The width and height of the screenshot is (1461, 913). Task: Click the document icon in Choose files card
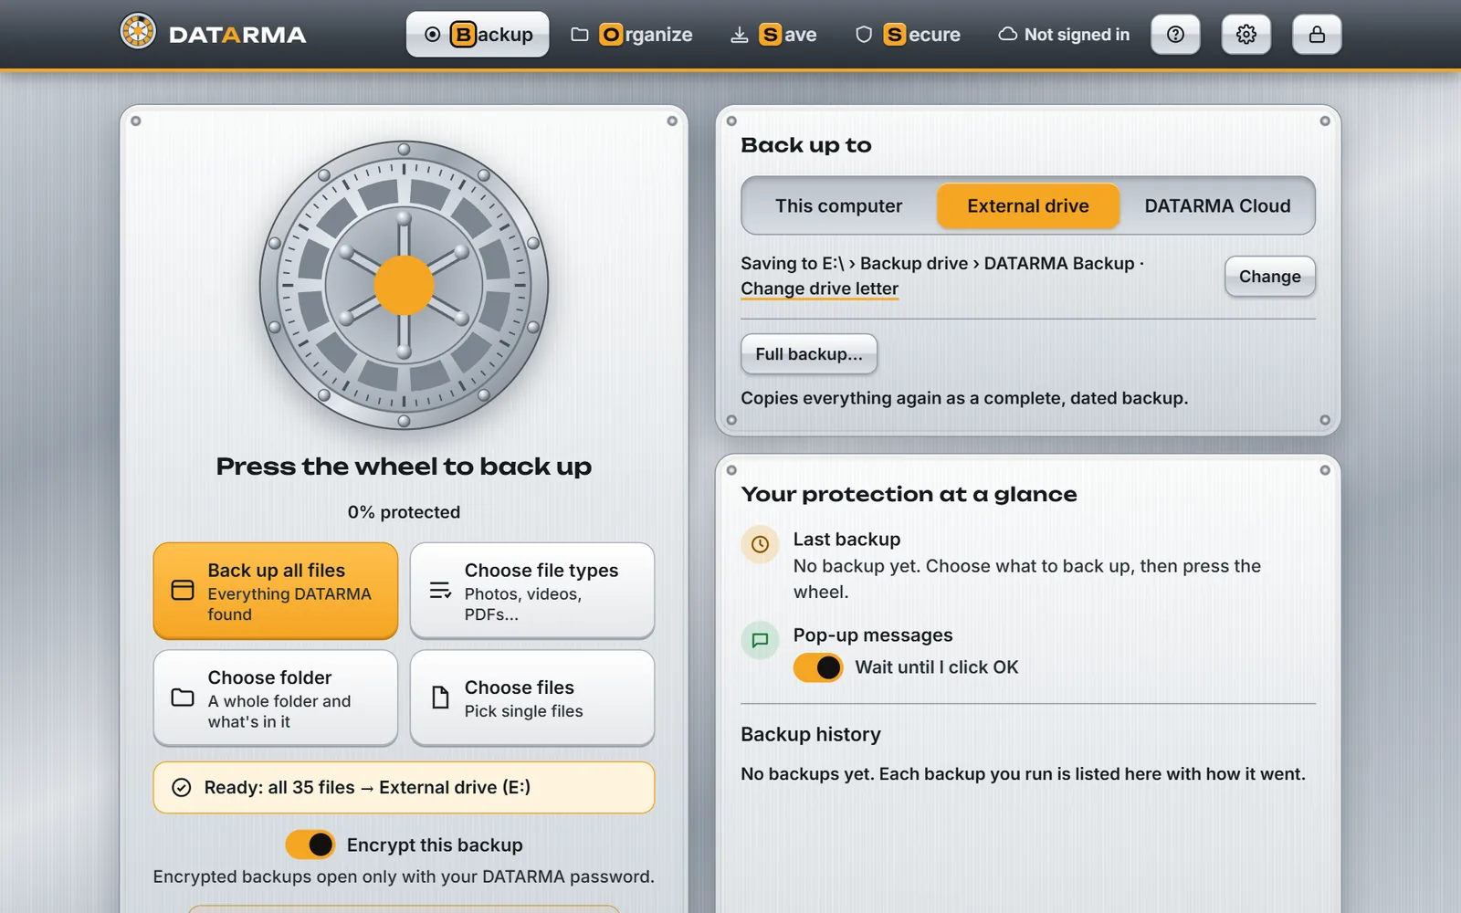440,698
